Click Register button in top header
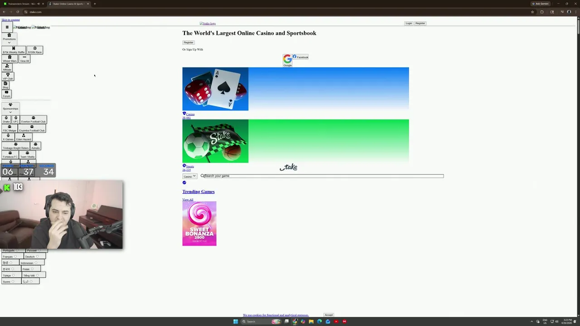This screenshot has height=326, width=580. [420, 24]
